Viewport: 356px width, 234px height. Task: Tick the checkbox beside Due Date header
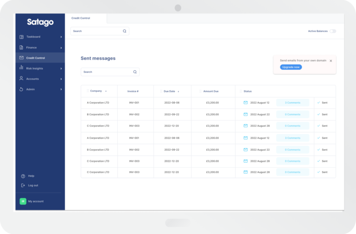tap(161, 91)
